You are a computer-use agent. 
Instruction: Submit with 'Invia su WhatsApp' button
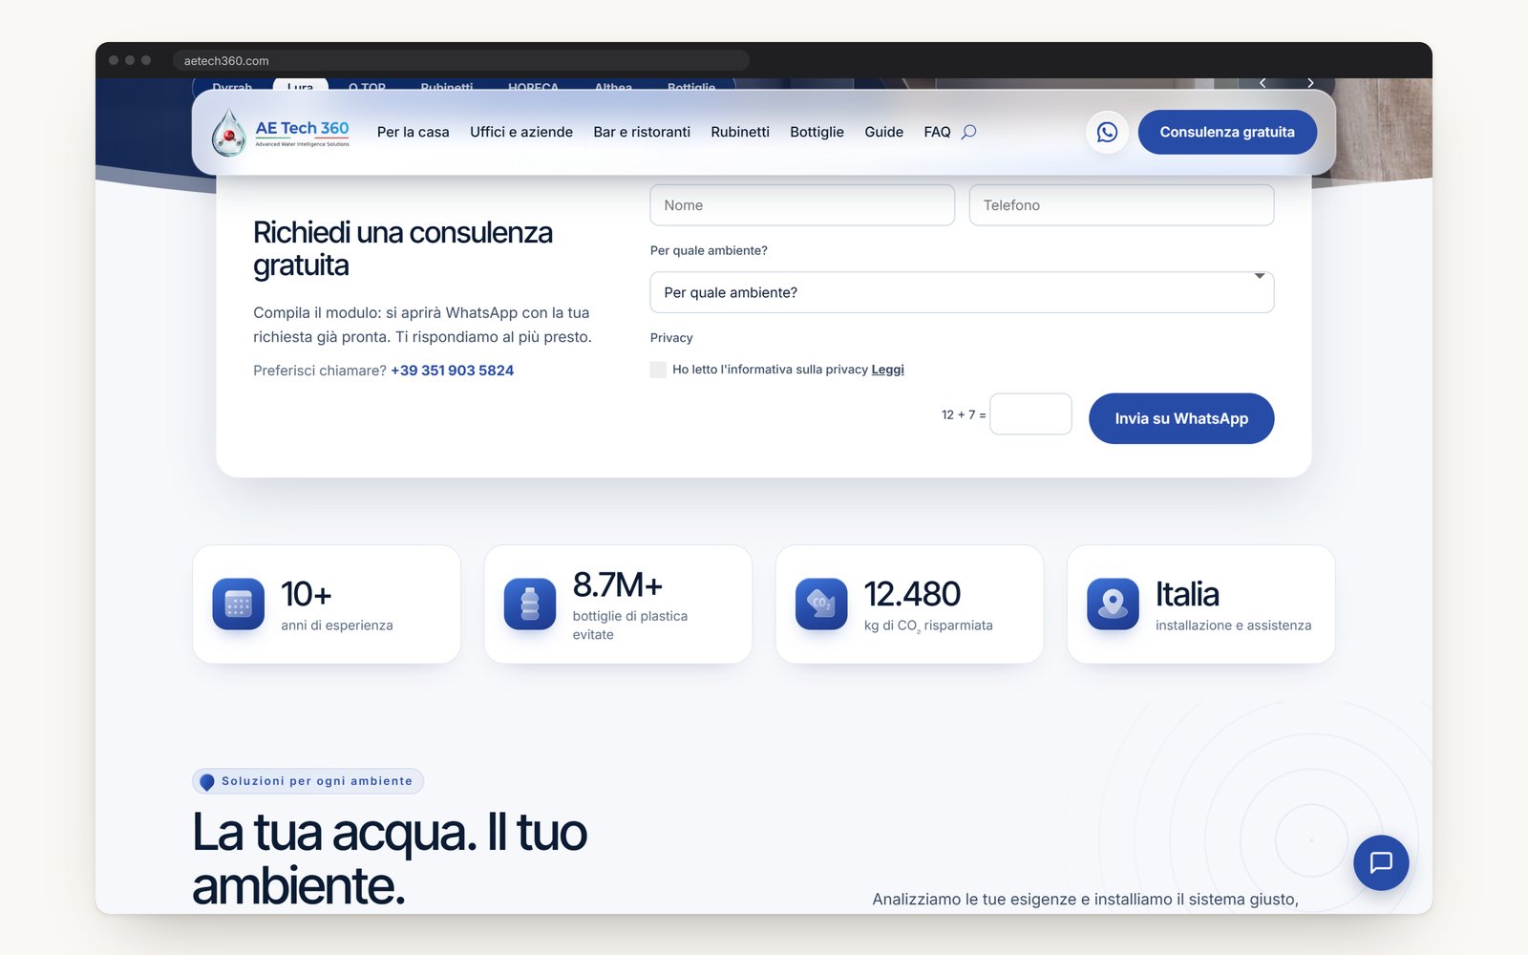(1181, 418)
